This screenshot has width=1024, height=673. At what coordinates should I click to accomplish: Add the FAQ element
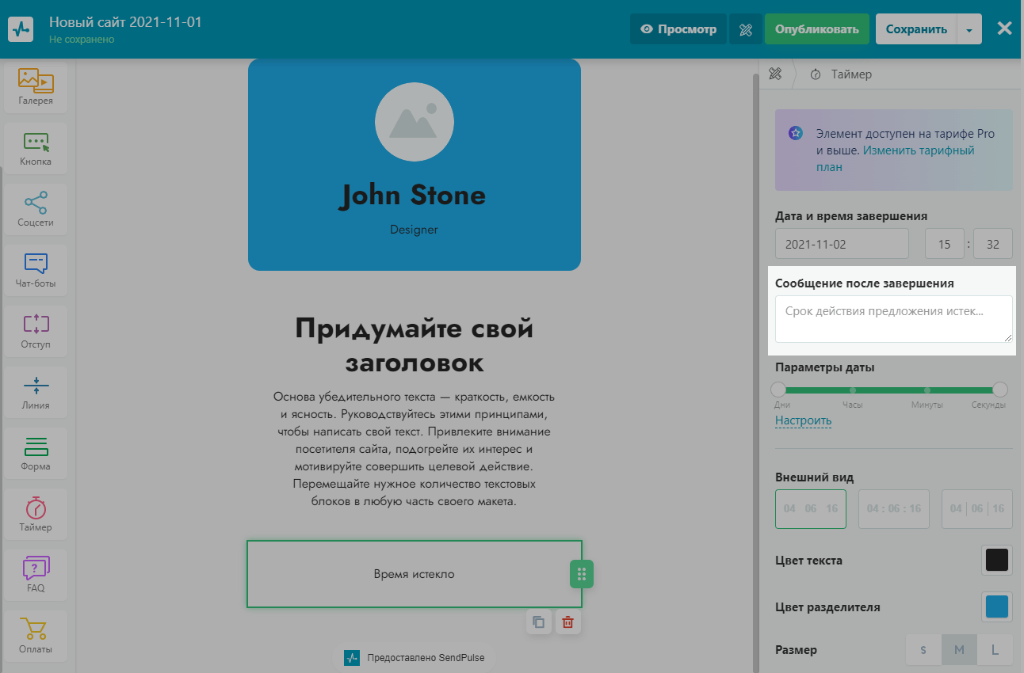pyautogui.click(x=36, y=575)
